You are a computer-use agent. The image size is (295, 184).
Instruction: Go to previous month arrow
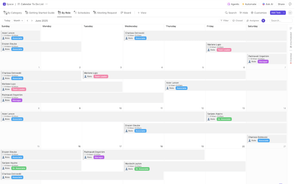pos(27,21)
